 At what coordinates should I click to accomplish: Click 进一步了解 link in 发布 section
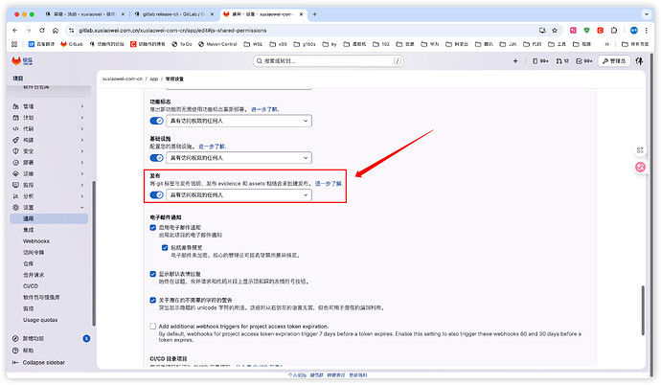click(325, 183)
